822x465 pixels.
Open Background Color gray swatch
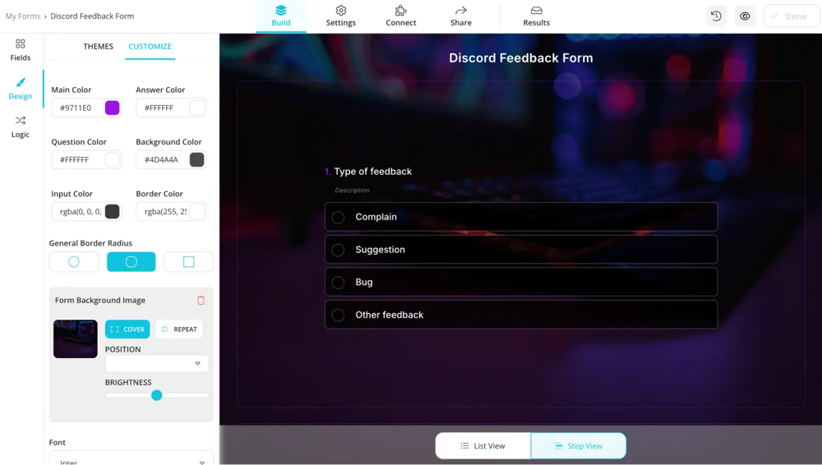[196, 159]
